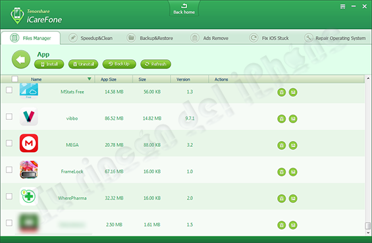Click the backup icon in WherePharma row
The height and width of the screenshot is (243, 372).
click(293, 198)
